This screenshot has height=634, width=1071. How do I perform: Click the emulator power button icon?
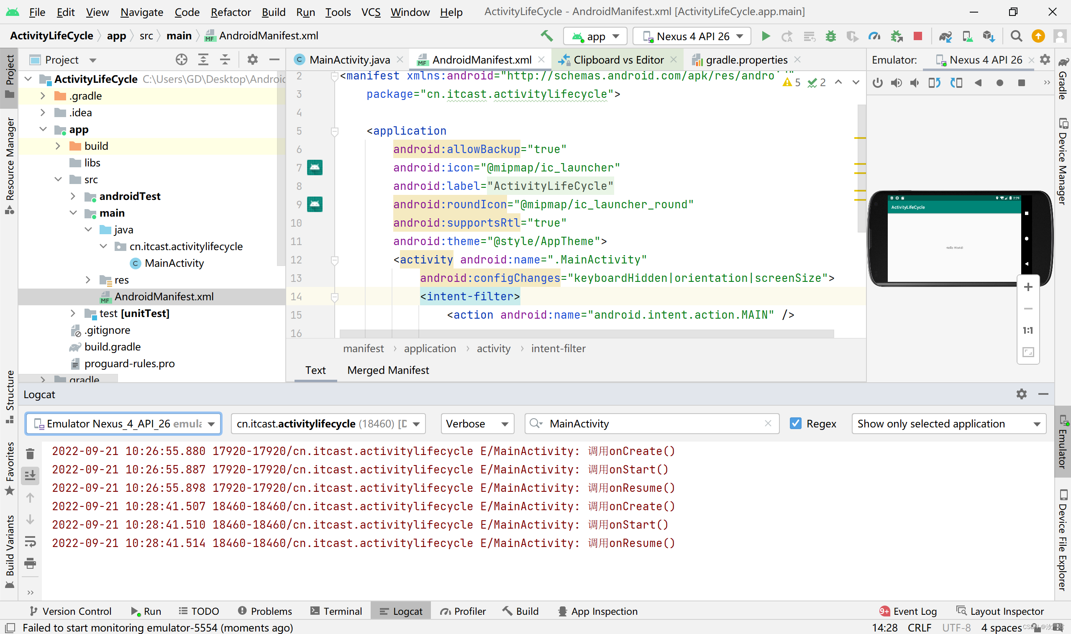877,83
